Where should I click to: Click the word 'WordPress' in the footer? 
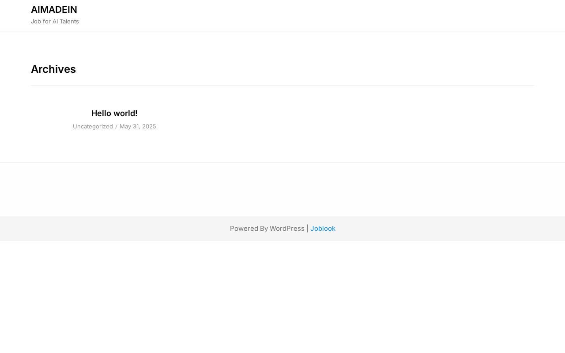[x=287, y=229]
